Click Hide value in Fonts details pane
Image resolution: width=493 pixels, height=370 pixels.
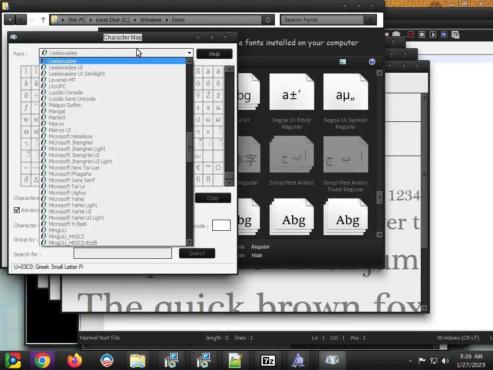coord(257,255)
